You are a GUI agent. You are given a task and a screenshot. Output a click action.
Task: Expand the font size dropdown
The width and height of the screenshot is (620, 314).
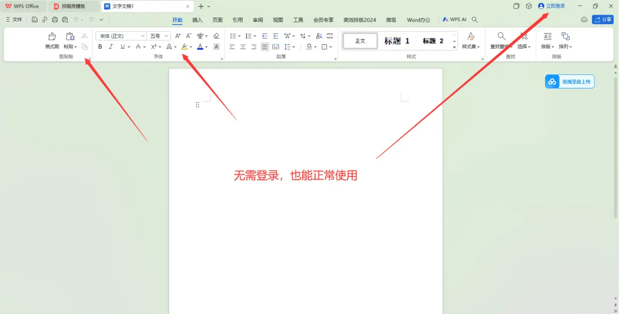[x=166, y=36]
